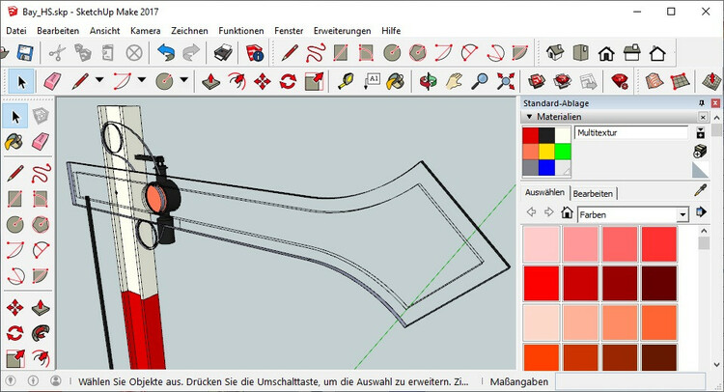This screenshot has height=392, width=724.
Task: Pick the Tape Measure tool
Action: coord(346,80)
